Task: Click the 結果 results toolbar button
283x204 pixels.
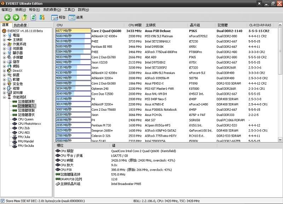Action: coord(76,17)
